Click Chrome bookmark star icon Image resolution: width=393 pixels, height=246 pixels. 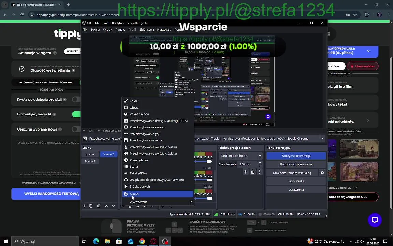click(355, 15)
